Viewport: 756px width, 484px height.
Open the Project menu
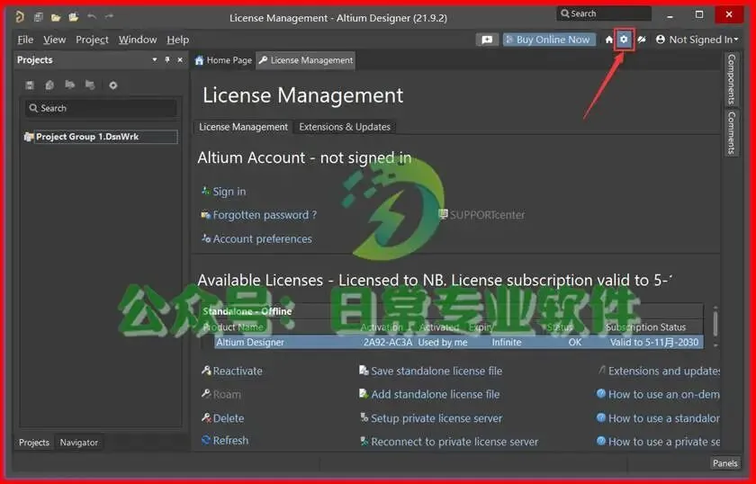click(x=92, y=40)
